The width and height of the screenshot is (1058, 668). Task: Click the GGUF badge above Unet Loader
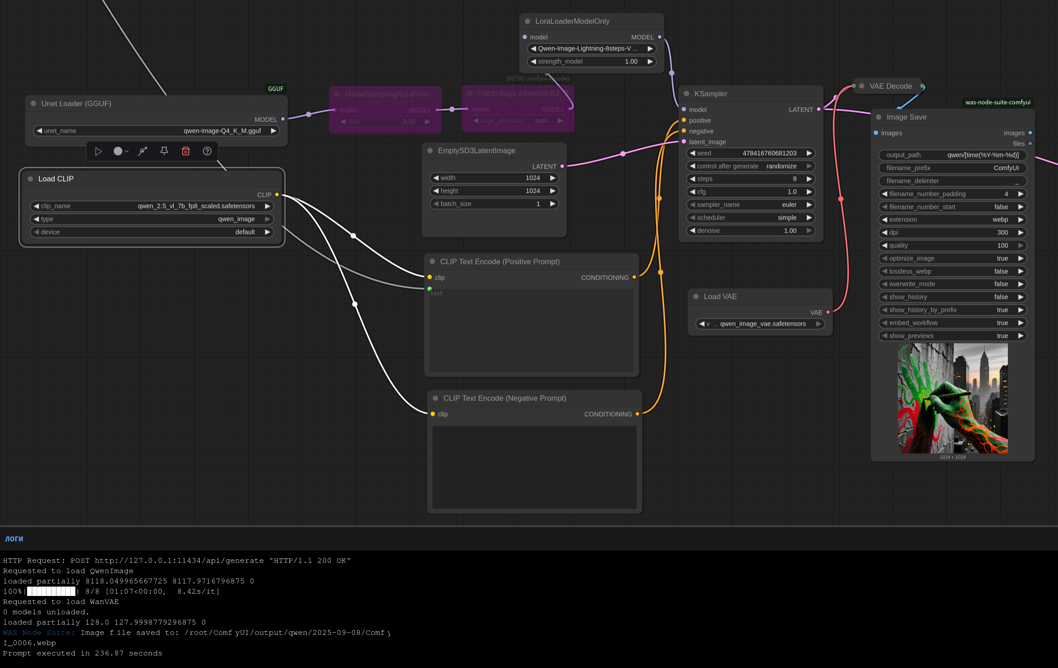(x=275, y=89)
